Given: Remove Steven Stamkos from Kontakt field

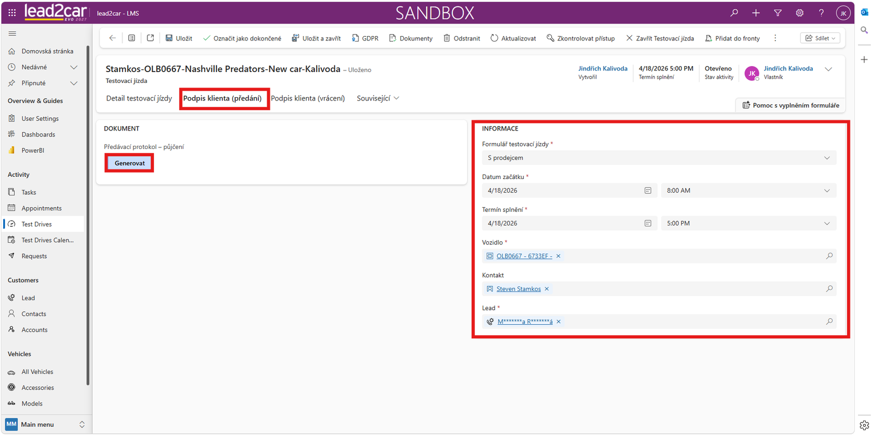Looking at the screenshot, I should click(547, 289).
